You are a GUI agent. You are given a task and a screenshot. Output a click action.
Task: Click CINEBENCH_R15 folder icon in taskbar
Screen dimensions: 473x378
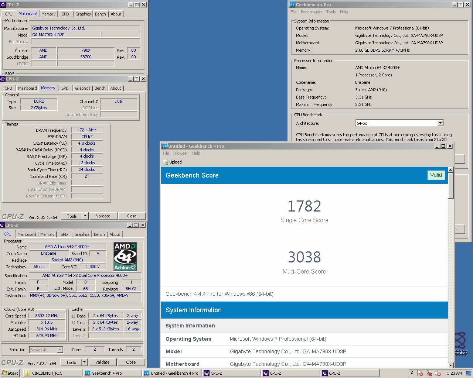point(27,373)
